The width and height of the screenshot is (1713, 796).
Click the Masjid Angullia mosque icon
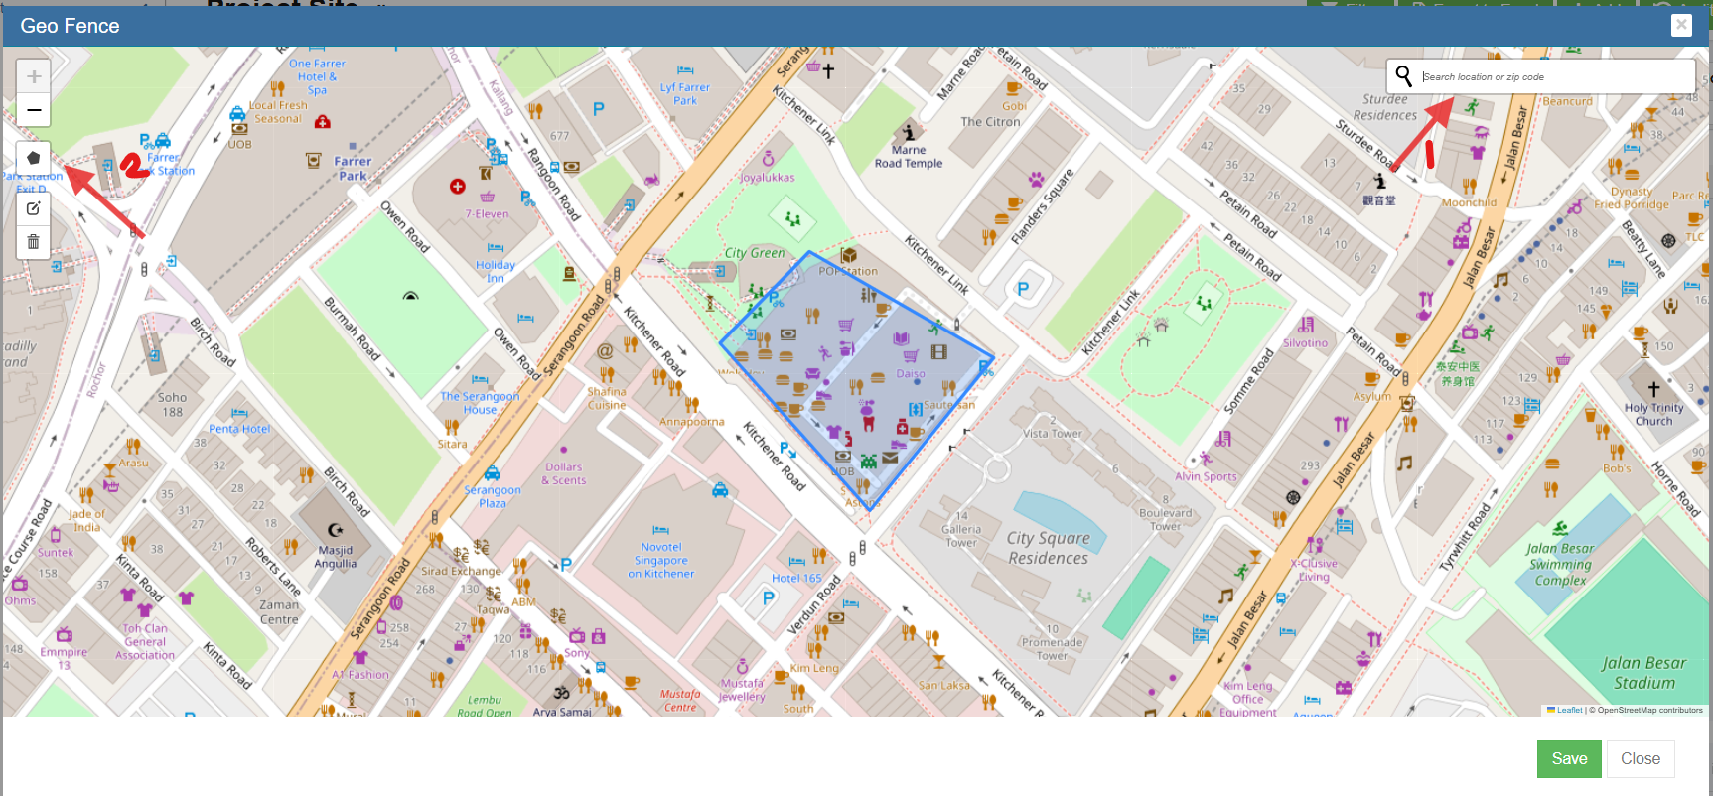pyautogui.click(x=336, y=530)
